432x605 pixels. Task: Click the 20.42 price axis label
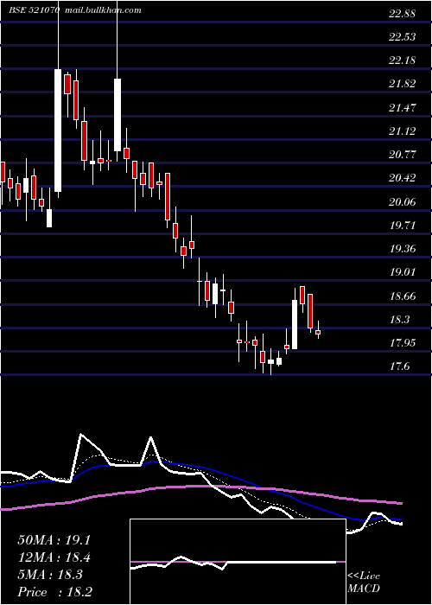pyautogui.click(x=402, y=178)
